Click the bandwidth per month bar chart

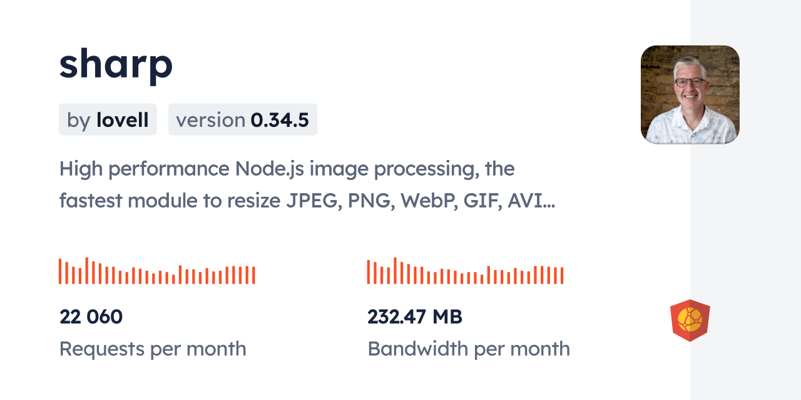coord(465,271)
